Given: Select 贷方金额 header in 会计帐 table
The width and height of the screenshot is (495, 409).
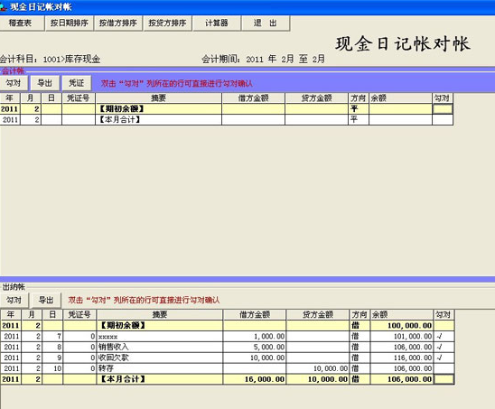Looking at the screenshot, I should (317, 98).
